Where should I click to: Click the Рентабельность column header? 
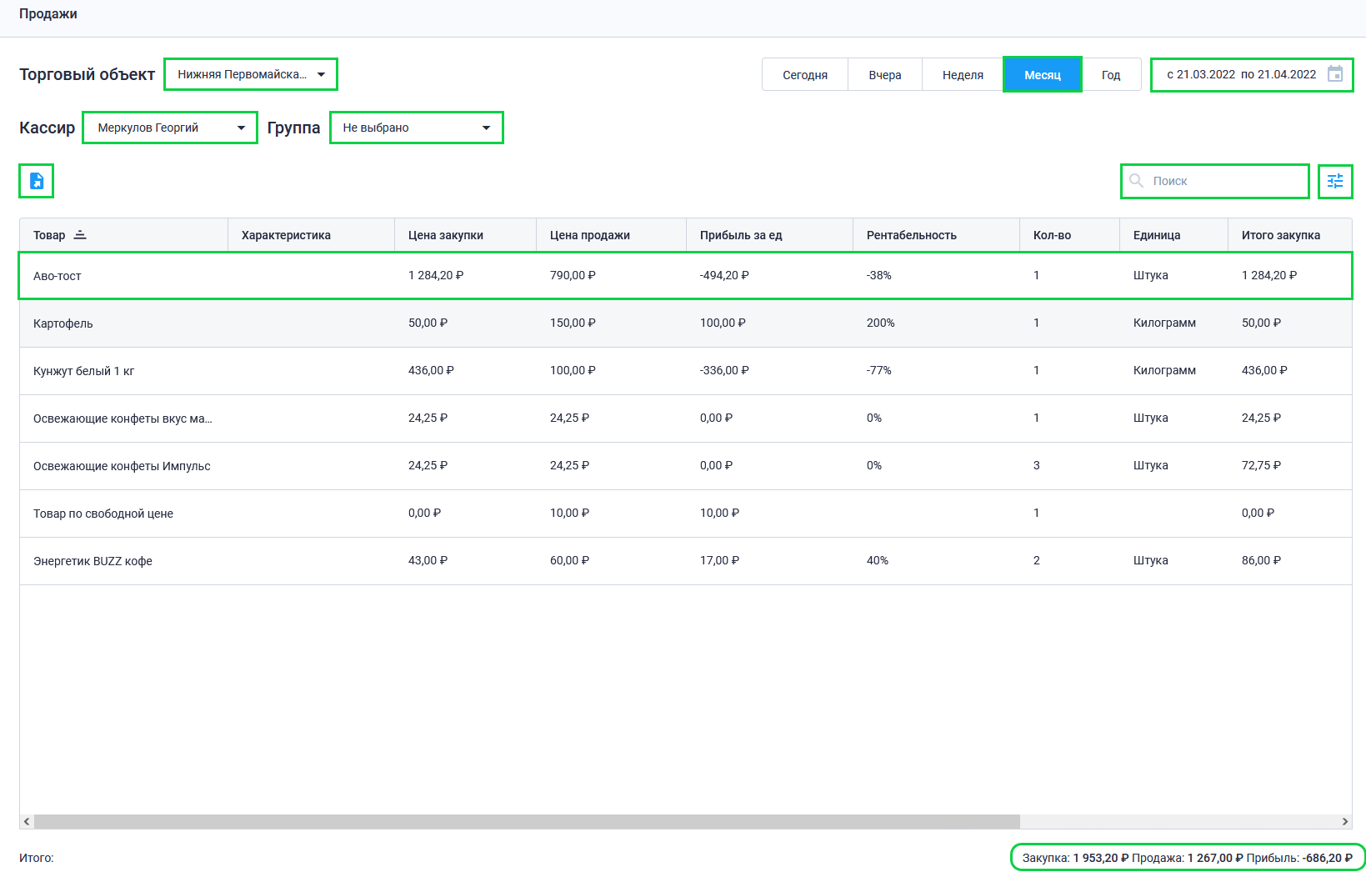coord(911,235)
